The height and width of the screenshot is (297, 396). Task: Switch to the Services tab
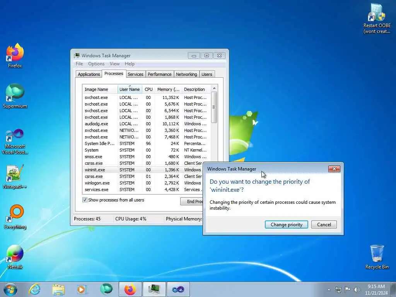[135, 74]
